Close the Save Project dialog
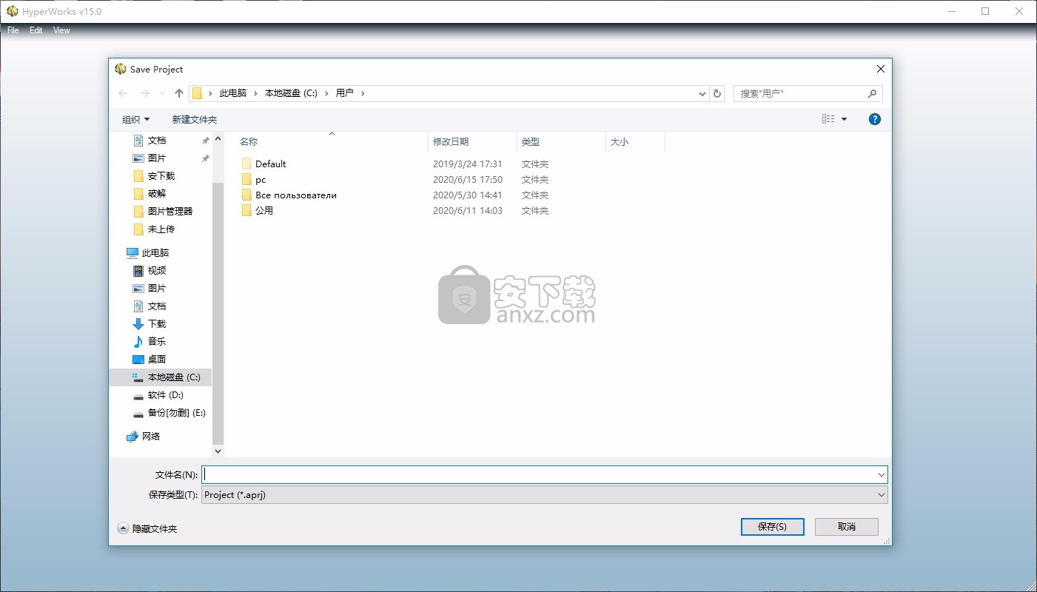Screen dimensions: 1037x592 [x=880, y=69]
